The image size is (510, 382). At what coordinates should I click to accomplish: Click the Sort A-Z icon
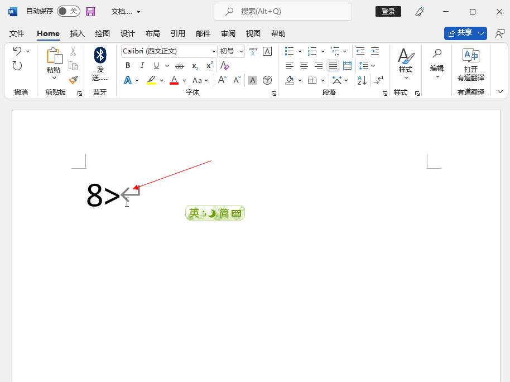point(362,80)
